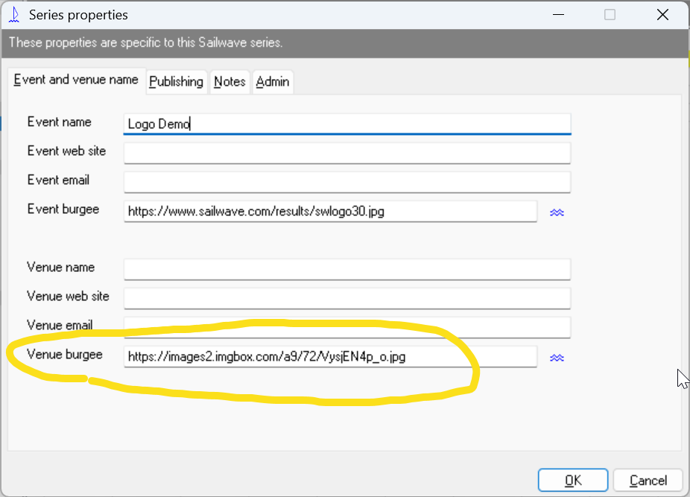Select the Venue email text box
The width and height of the screenshot is (690, 497).
[x=347, y=327]
